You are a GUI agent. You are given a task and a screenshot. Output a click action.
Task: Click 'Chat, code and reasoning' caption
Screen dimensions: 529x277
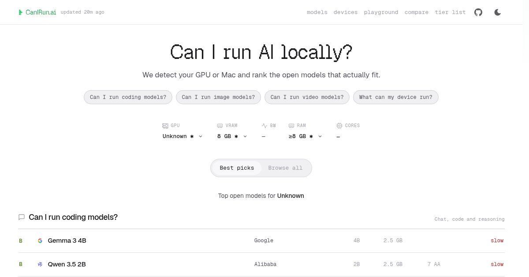(469, 219)
